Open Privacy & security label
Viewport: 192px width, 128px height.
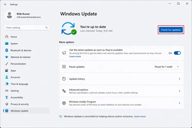(20, 104)
